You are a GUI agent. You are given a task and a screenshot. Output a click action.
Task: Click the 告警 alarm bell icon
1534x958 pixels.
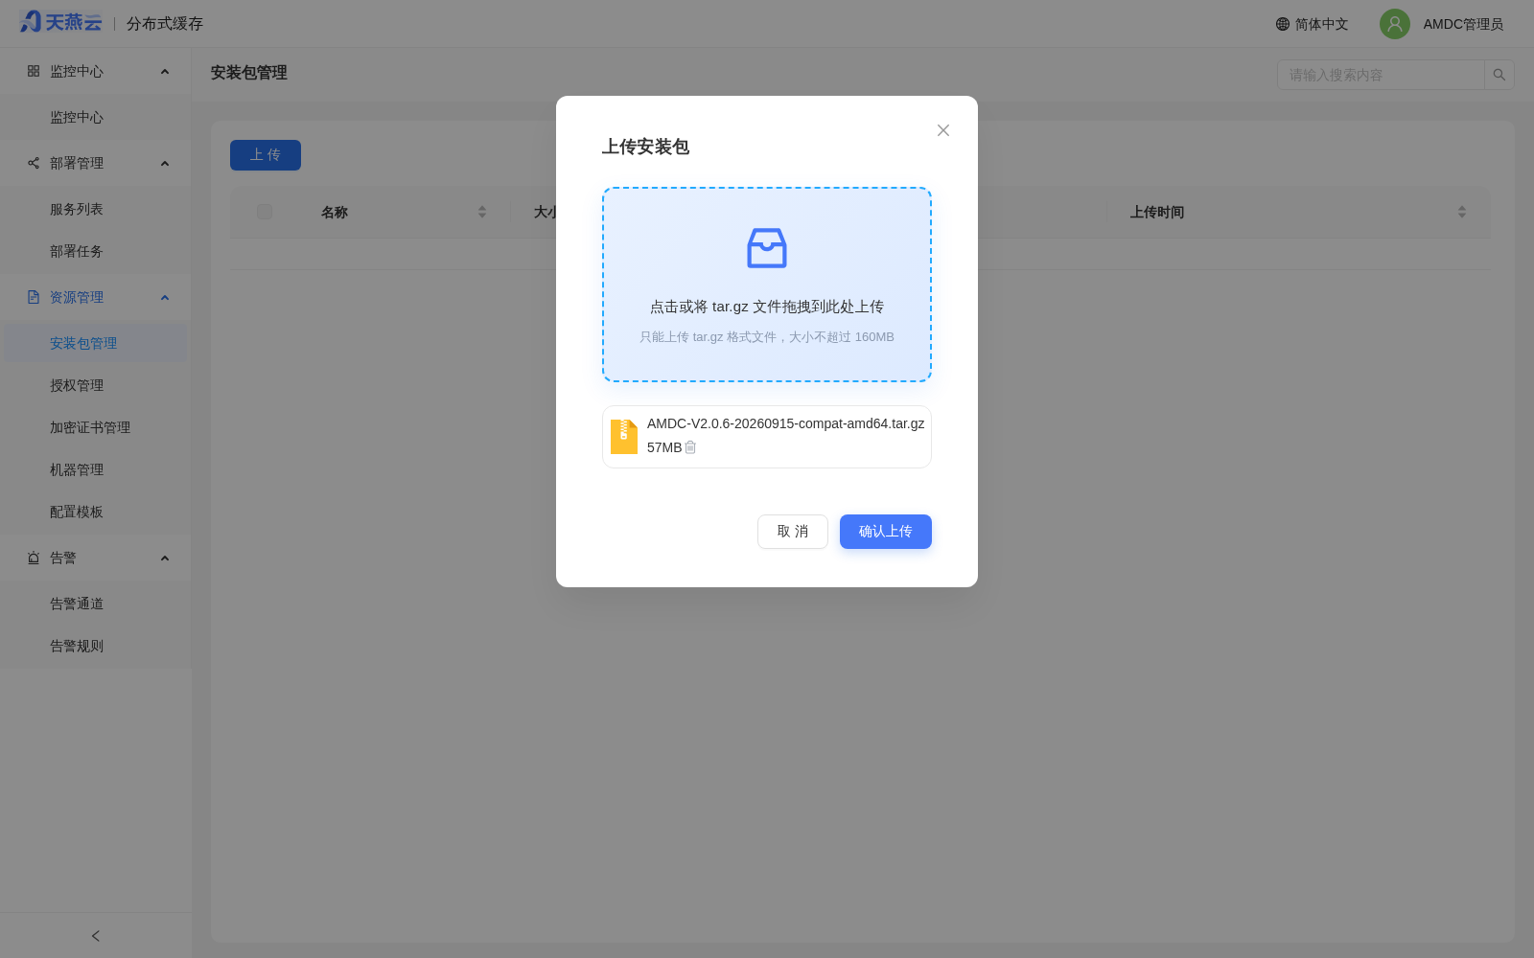(x=34, y=558)
